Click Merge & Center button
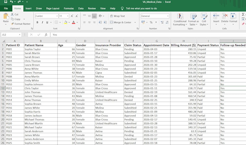The height and width of the screenshot is (145, 246). (120, 22)
